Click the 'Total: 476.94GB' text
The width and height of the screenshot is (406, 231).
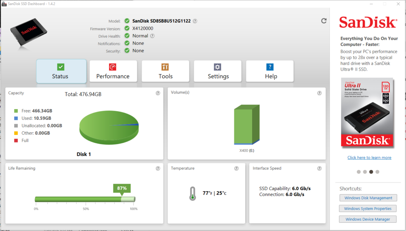[83, 94]
